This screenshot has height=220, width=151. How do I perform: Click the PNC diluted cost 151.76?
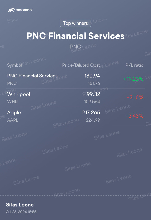[x=94, y=83]
